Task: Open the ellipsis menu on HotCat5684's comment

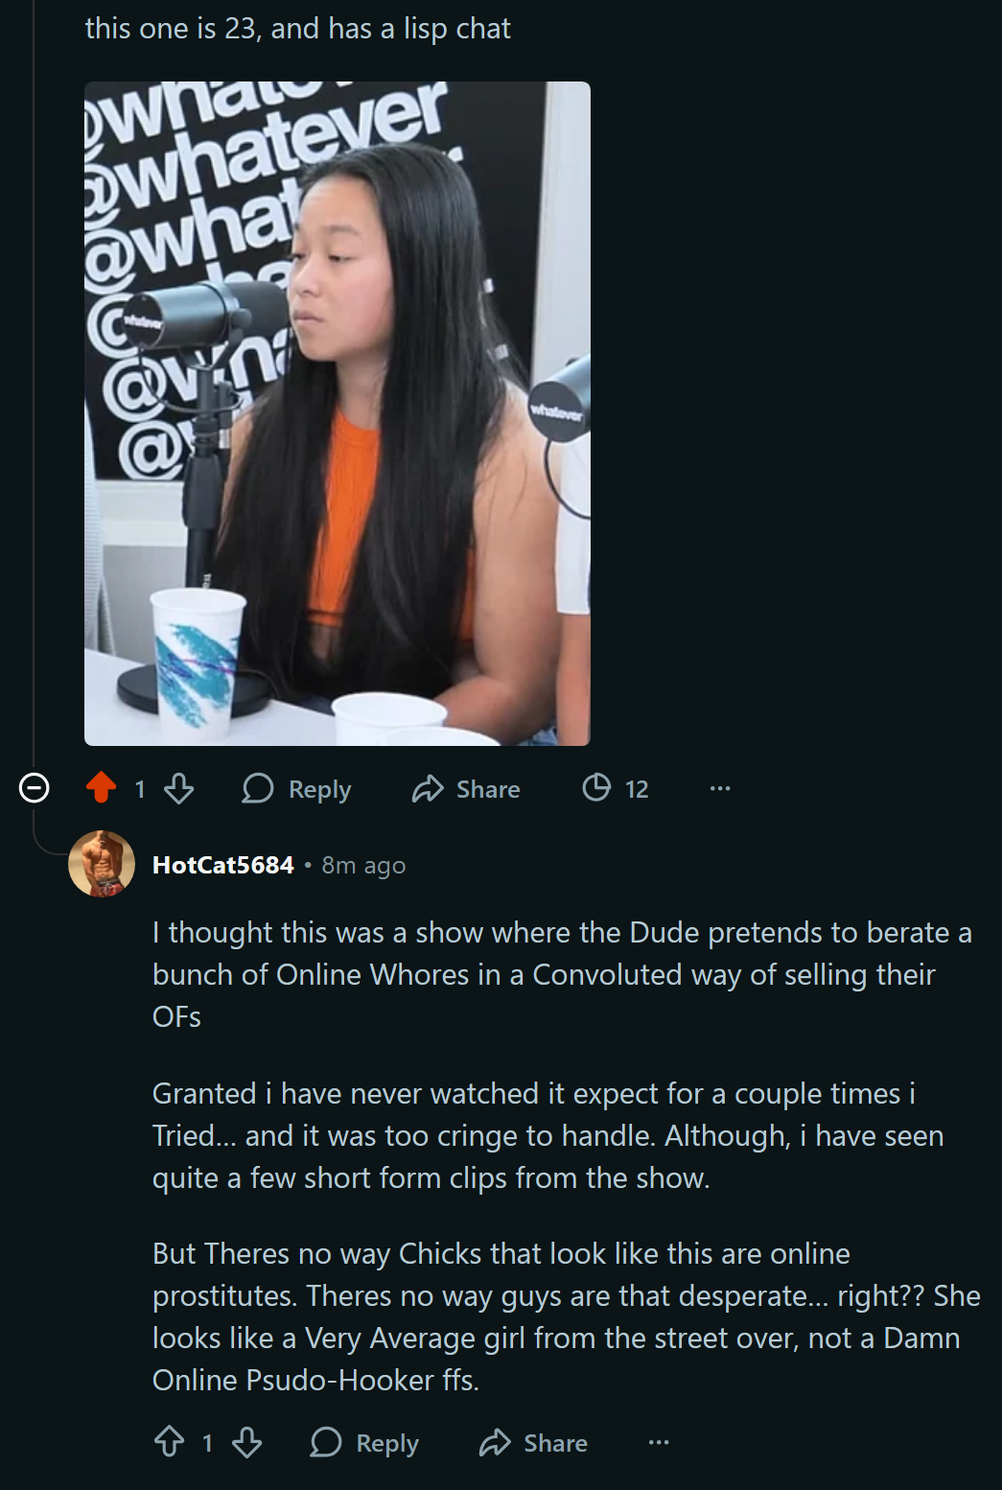Action: point(659,1442)
